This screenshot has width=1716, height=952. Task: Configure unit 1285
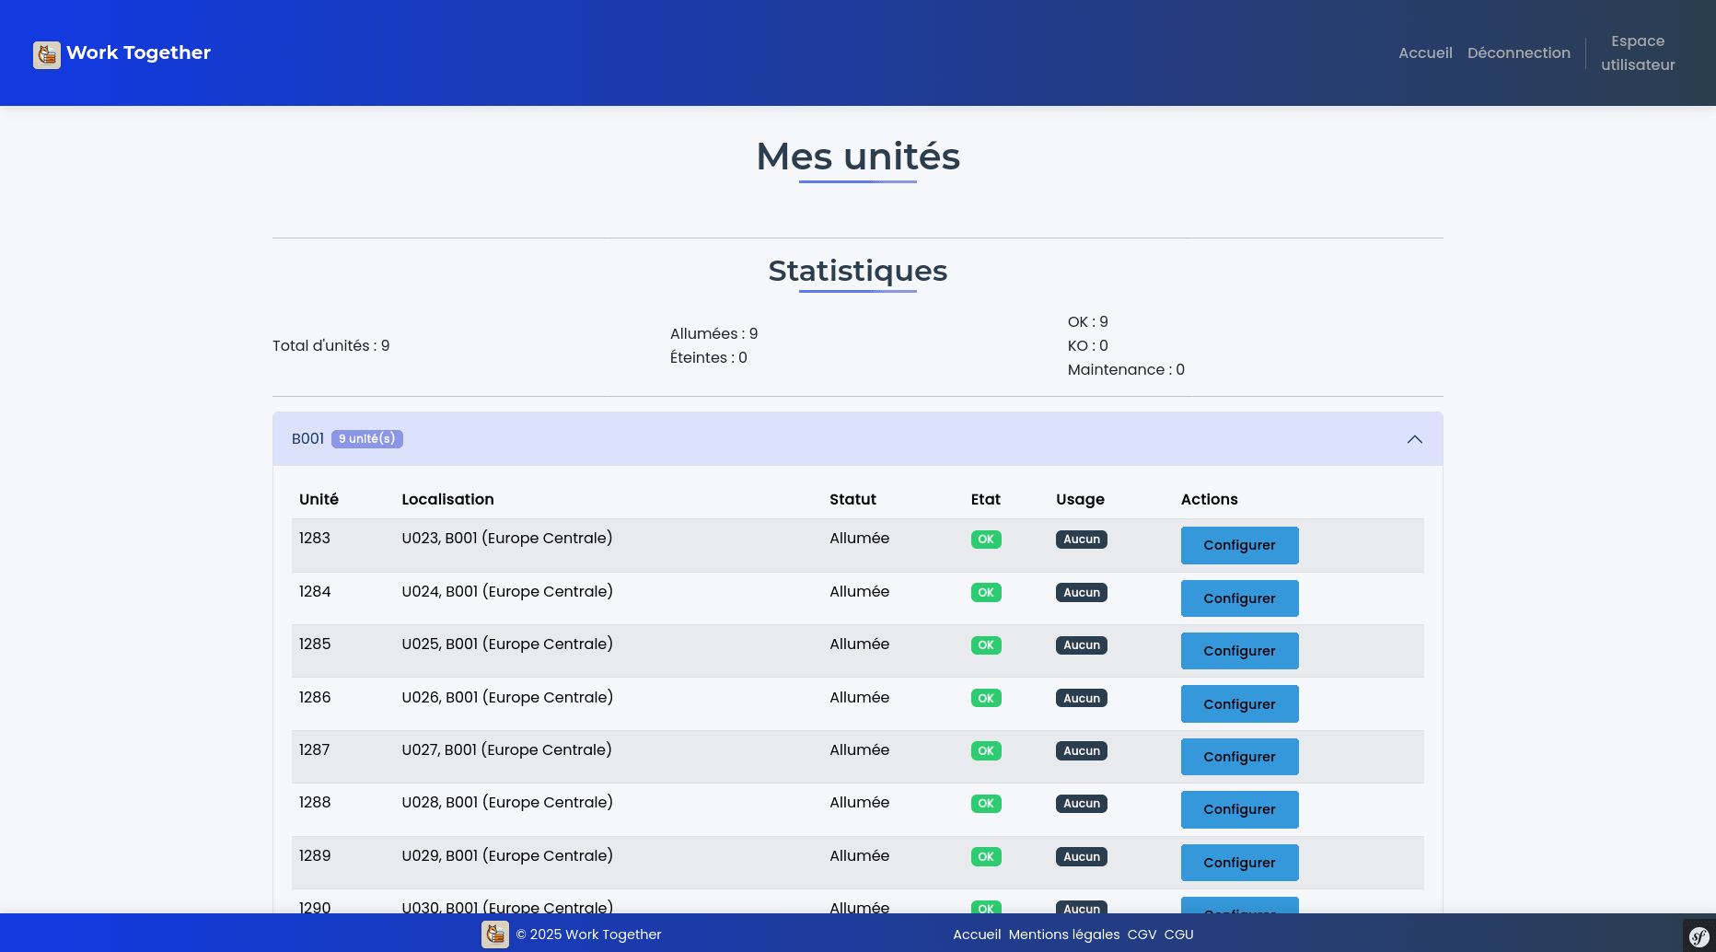click(1240, 651)
